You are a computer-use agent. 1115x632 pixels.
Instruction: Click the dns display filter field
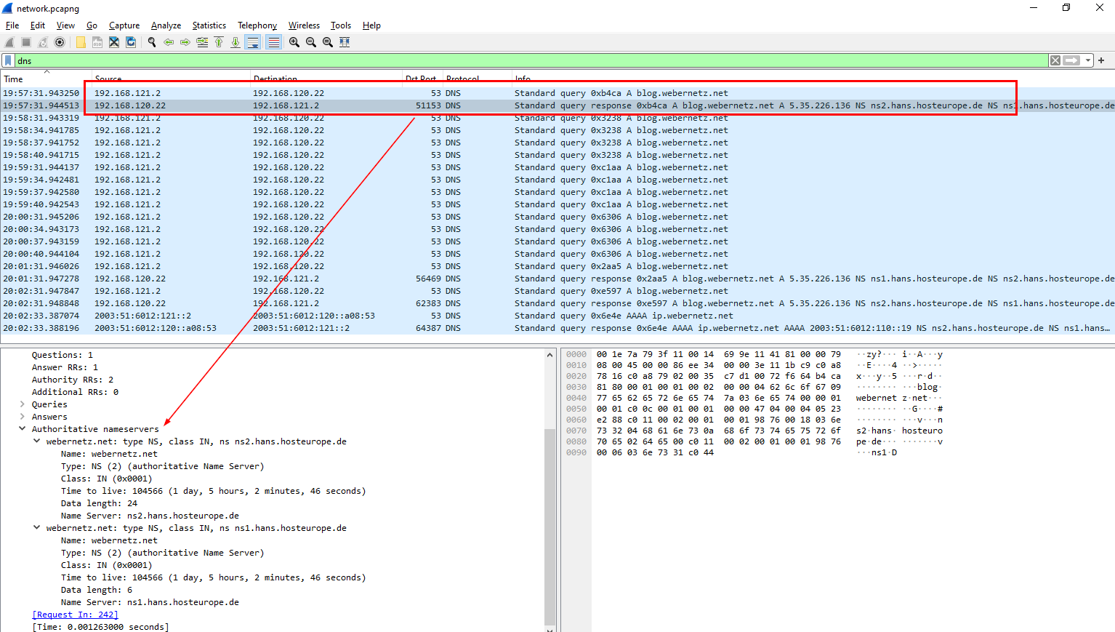tap(509, 60)
